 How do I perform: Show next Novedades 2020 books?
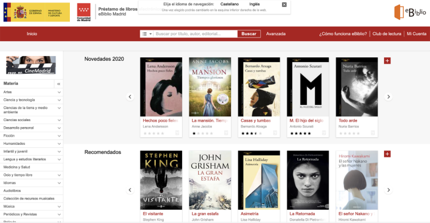click(388, 97)
